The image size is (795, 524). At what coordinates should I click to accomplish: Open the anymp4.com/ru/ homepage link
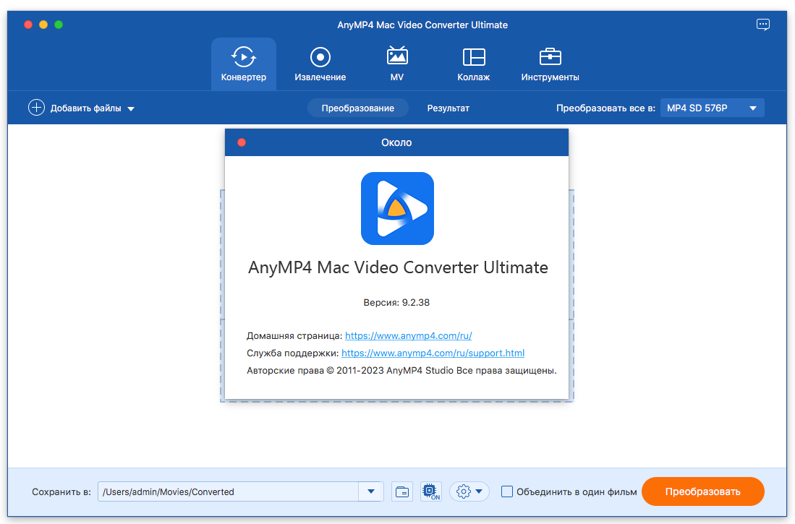408,336
